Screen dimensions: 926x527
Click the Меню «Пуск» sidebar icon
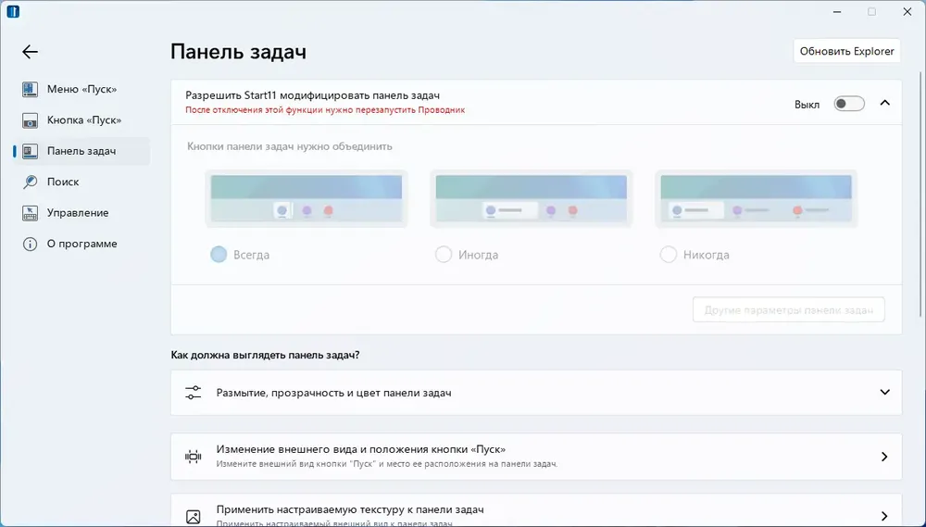[x=31, y=90]
